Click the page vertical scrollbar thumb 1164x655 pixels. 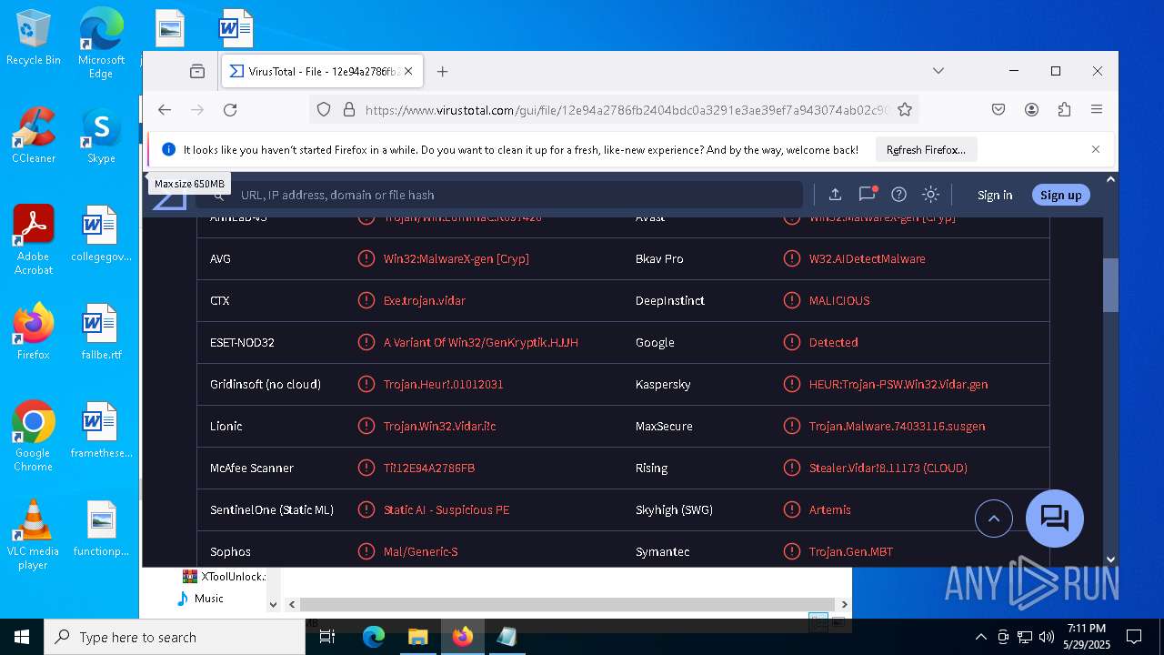pos(1110,285)
